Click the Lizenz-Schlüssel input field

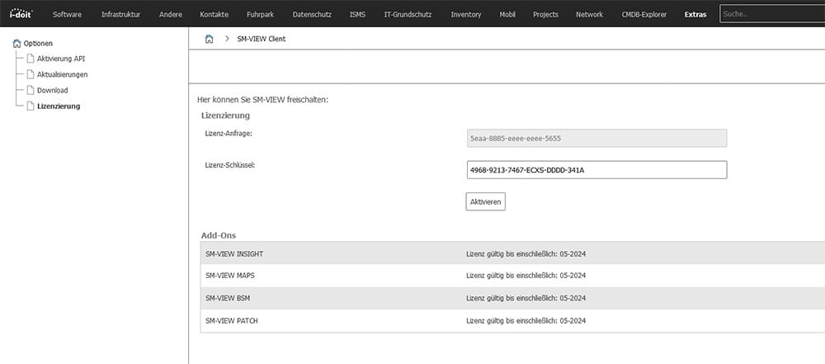pyautogui.click(x=596, y=170)
